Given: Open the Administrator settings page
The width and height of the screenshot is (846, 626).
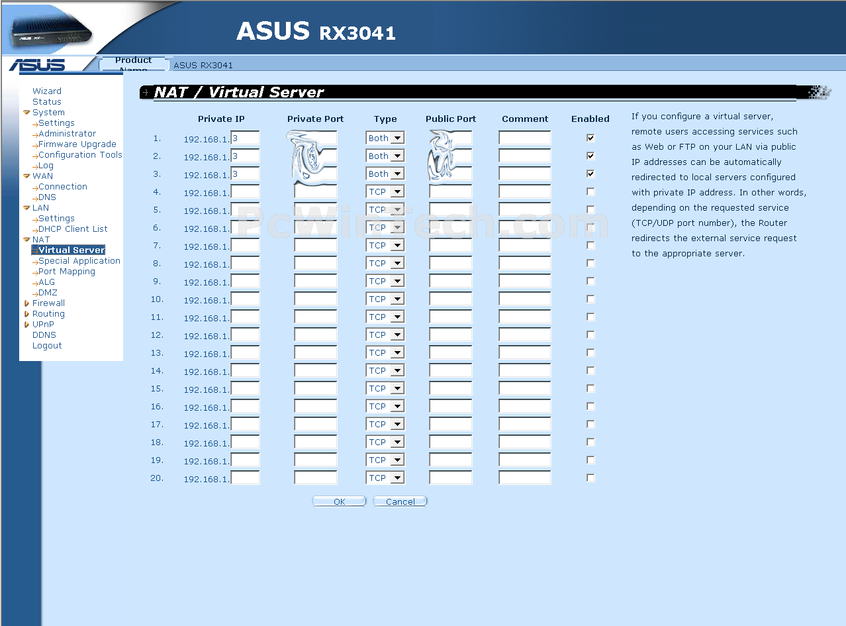Looking at the screenshot, I should [x=67, y=134].
